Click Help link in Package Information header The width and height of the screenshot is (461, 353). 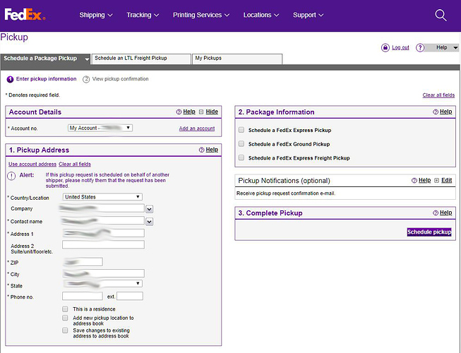445,112
